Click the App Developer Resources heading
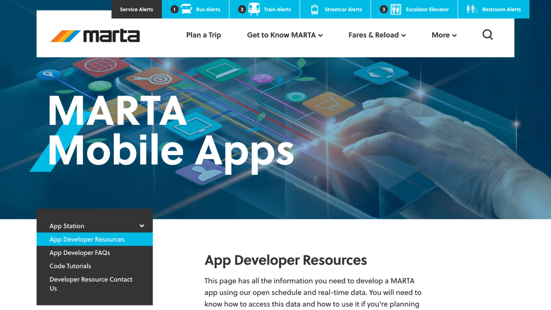 click(x=286, y=260)
